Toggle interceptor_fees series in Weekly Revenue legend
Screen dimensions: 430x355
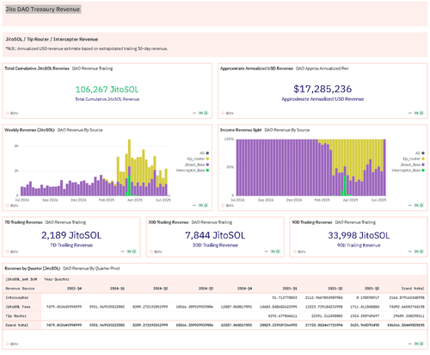pyautogui.click(x=193, y=171)
